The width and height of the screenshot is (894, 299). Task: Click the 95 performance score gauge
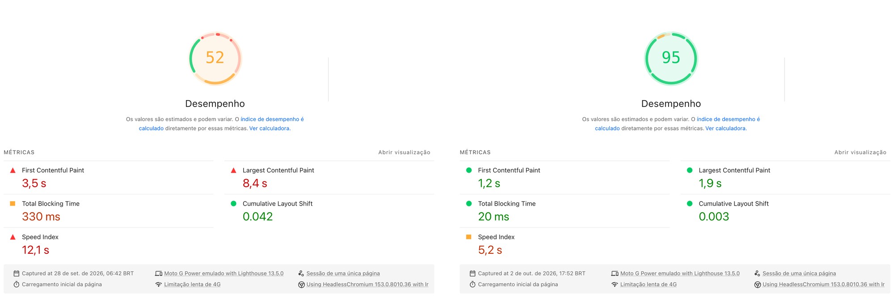671,58
